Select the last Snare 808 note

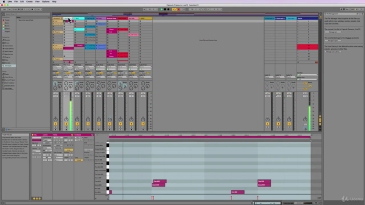coord(264,185)
